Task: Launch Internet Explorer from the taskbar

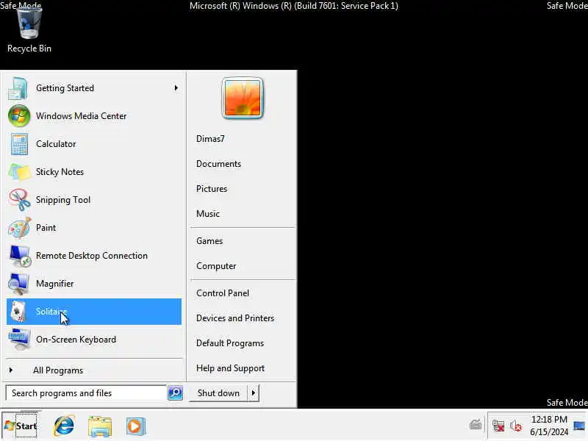Action: coord(64,426)
